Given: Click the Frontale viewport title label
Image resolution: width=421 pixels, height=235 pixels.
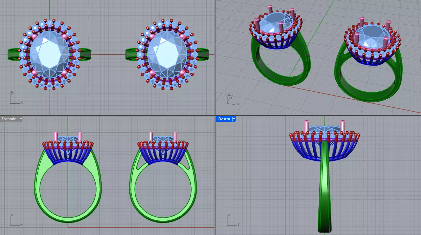Looking at the screenshot, I should click(x=9, y=119).
